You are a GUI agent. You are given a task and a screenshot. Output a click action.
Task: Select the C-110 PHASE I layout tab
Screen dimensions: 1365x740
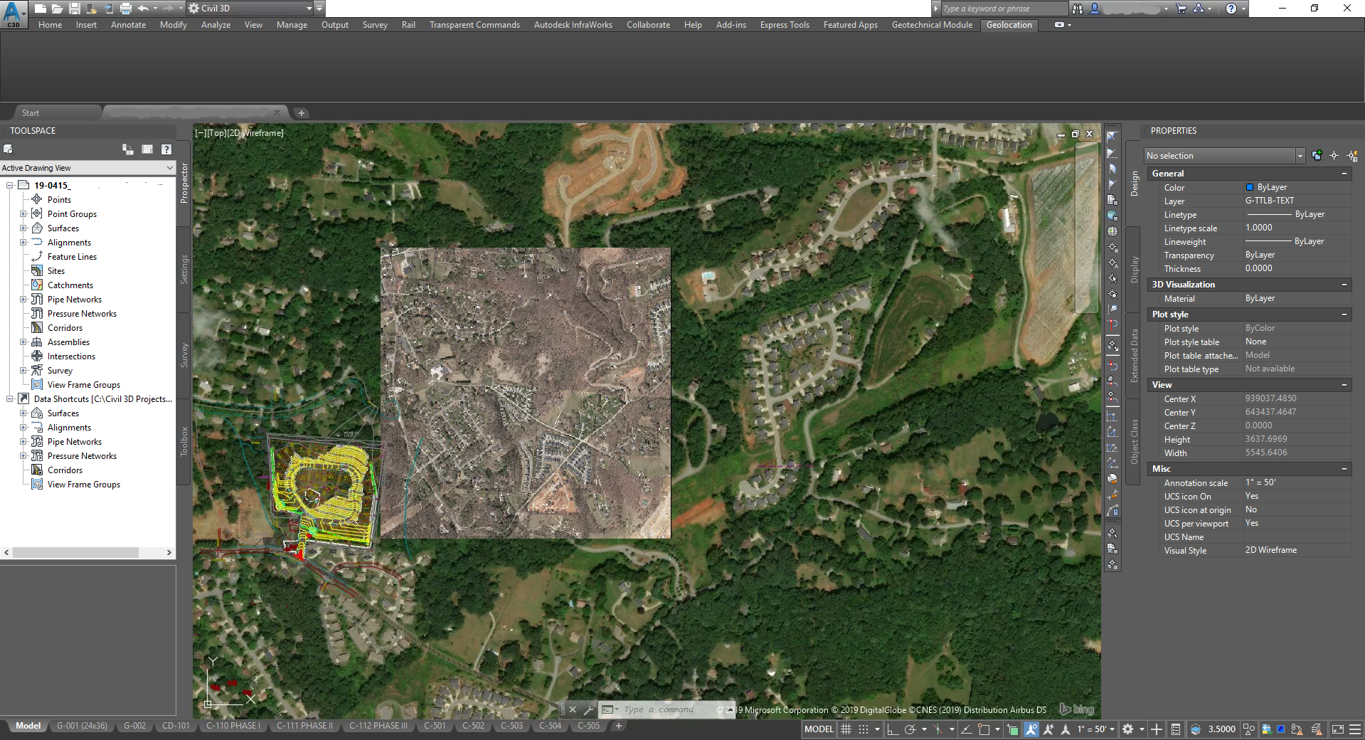233,726
